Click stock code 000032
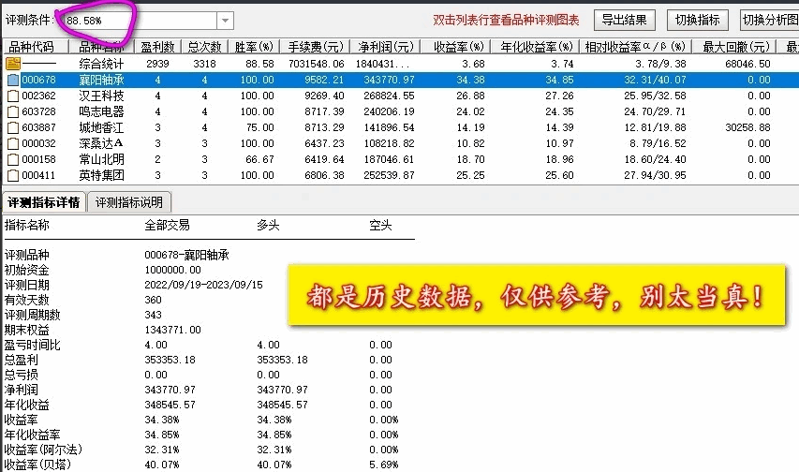799x472 pixels. pyautogui.click(x=38, y=143)
